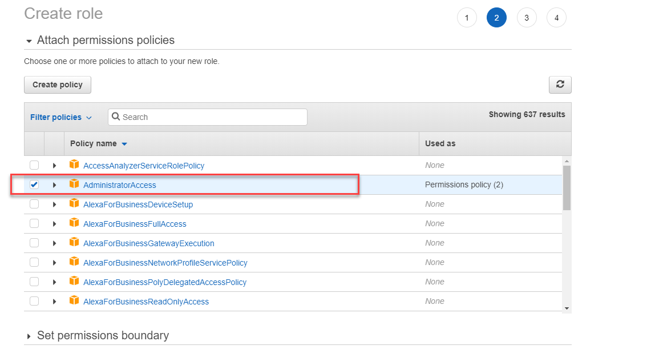This screenshot has width=651, height=357.
Task: Open the AlexaForBusinessPolyDelegatedAccessPolicy link
Action: (165, 282)
